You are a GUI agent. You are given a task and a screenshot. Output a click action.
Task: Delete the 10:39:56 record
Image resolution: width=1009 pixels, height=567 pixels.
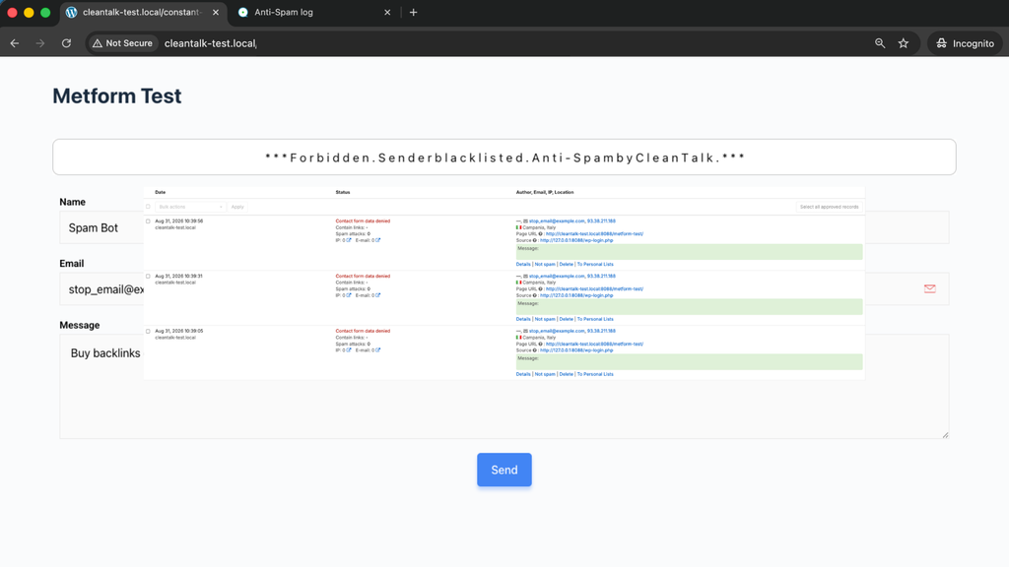(566, 264)
